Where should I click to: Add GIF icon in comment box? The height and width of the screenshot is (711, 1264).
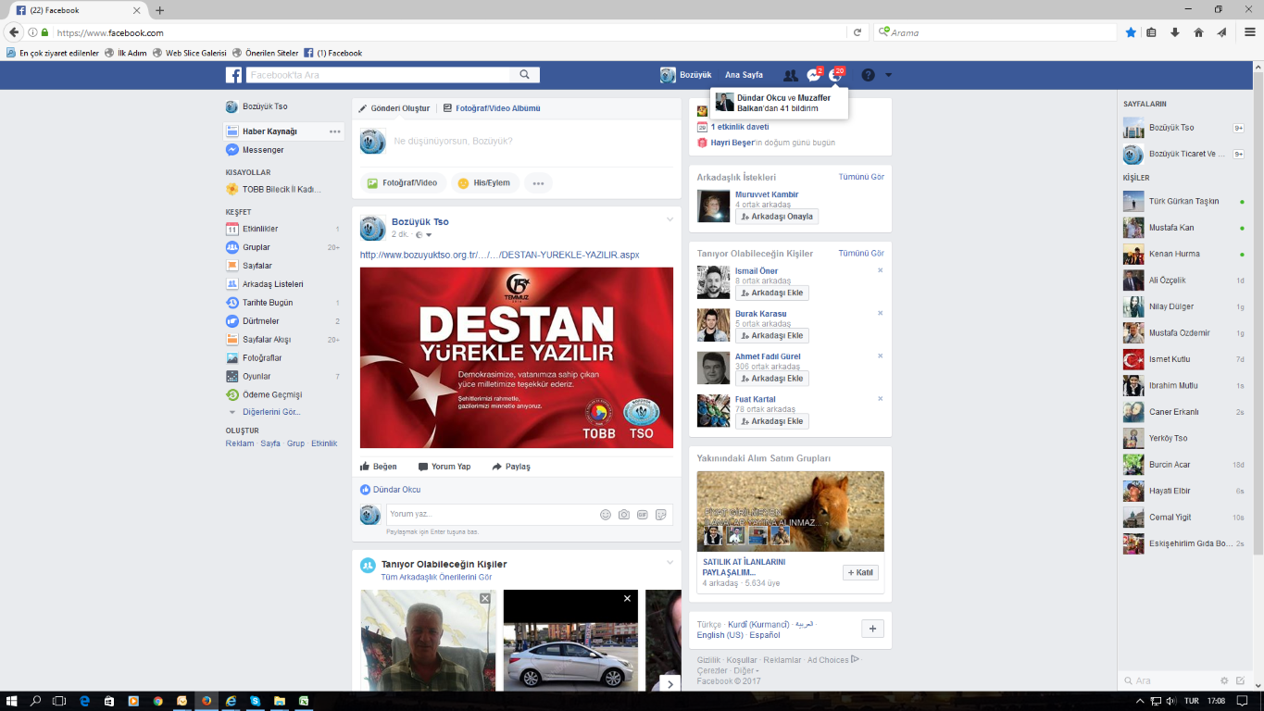point(643,514)
